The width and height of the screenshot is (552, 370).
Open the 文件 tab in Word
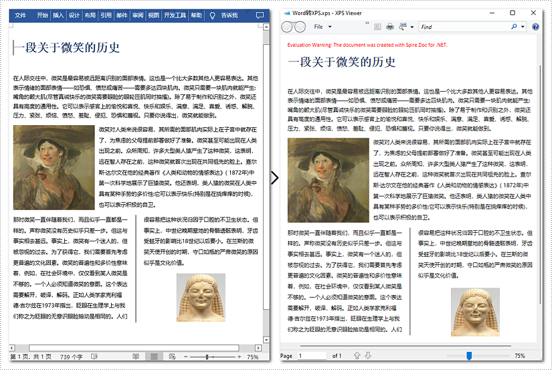tap(20, 15)
